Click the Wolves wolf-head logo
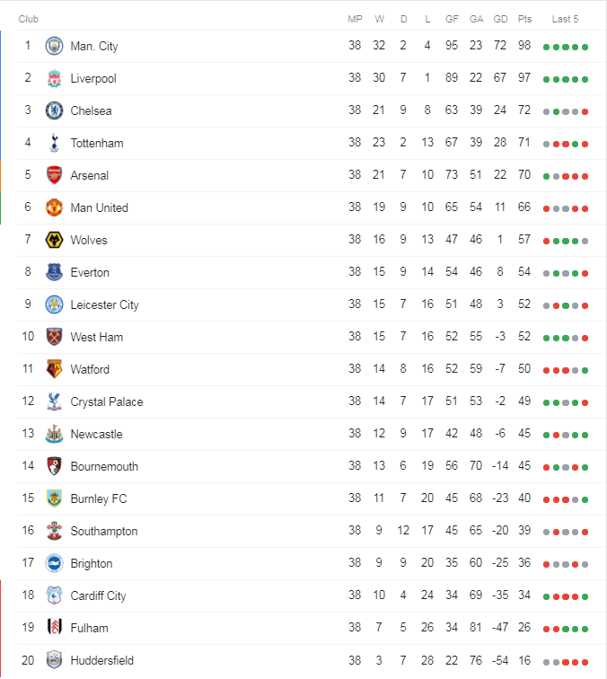Image resolution: width=607 pixels, height=679 pixels. (x=55, y=240)
